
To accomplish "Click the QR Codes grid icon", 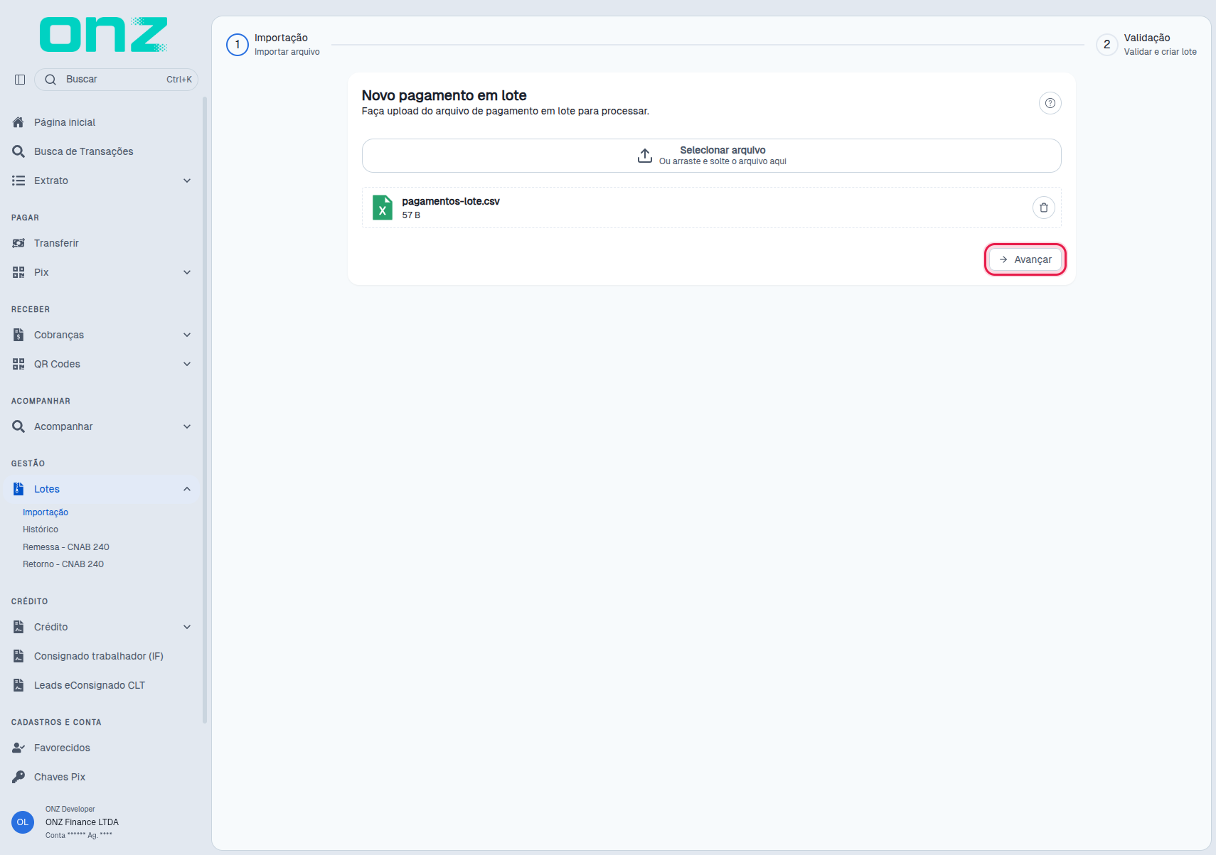I will point(18,364).
